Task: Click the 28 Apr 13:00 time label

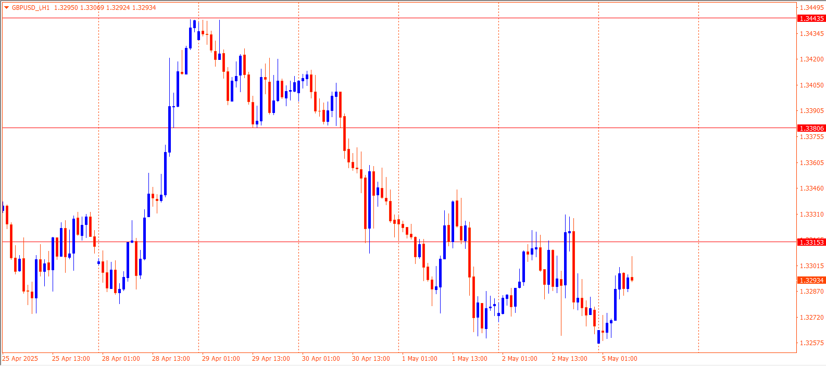Action: click(x=171, y=359)
